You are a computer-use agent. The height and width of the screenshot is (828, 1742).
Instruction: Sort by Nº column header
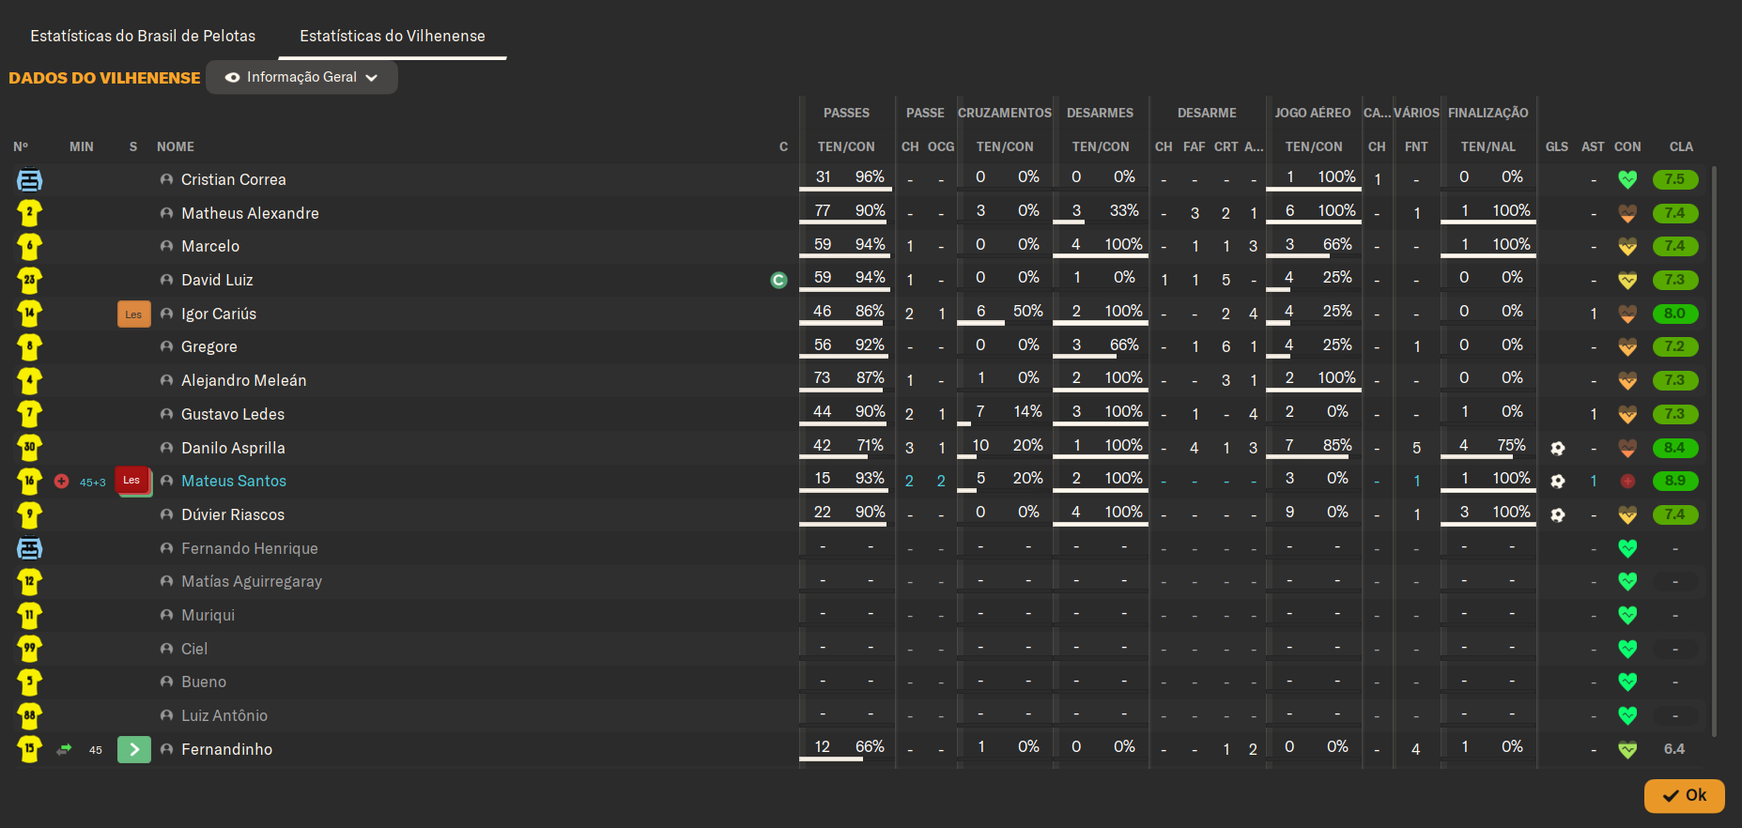[21, 146]
